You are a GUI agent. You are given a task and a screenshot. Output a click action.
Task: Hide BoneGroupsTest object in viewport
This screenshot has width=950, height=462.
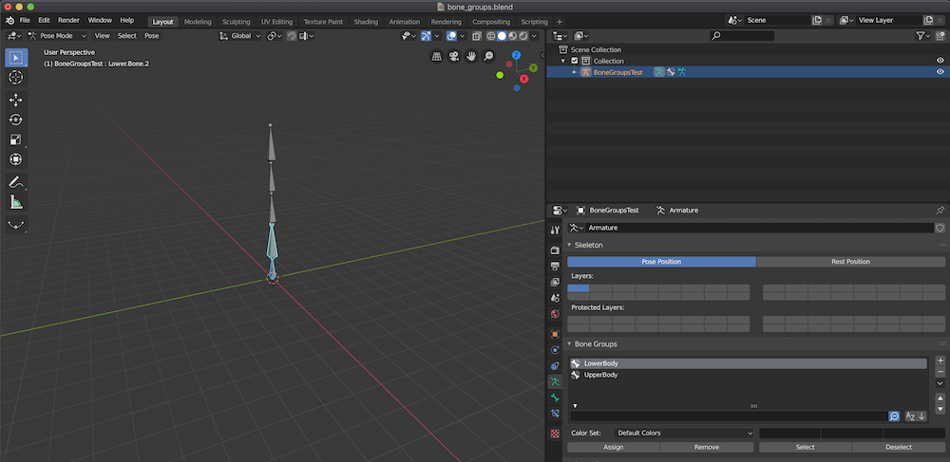click(x=940, y=72)
